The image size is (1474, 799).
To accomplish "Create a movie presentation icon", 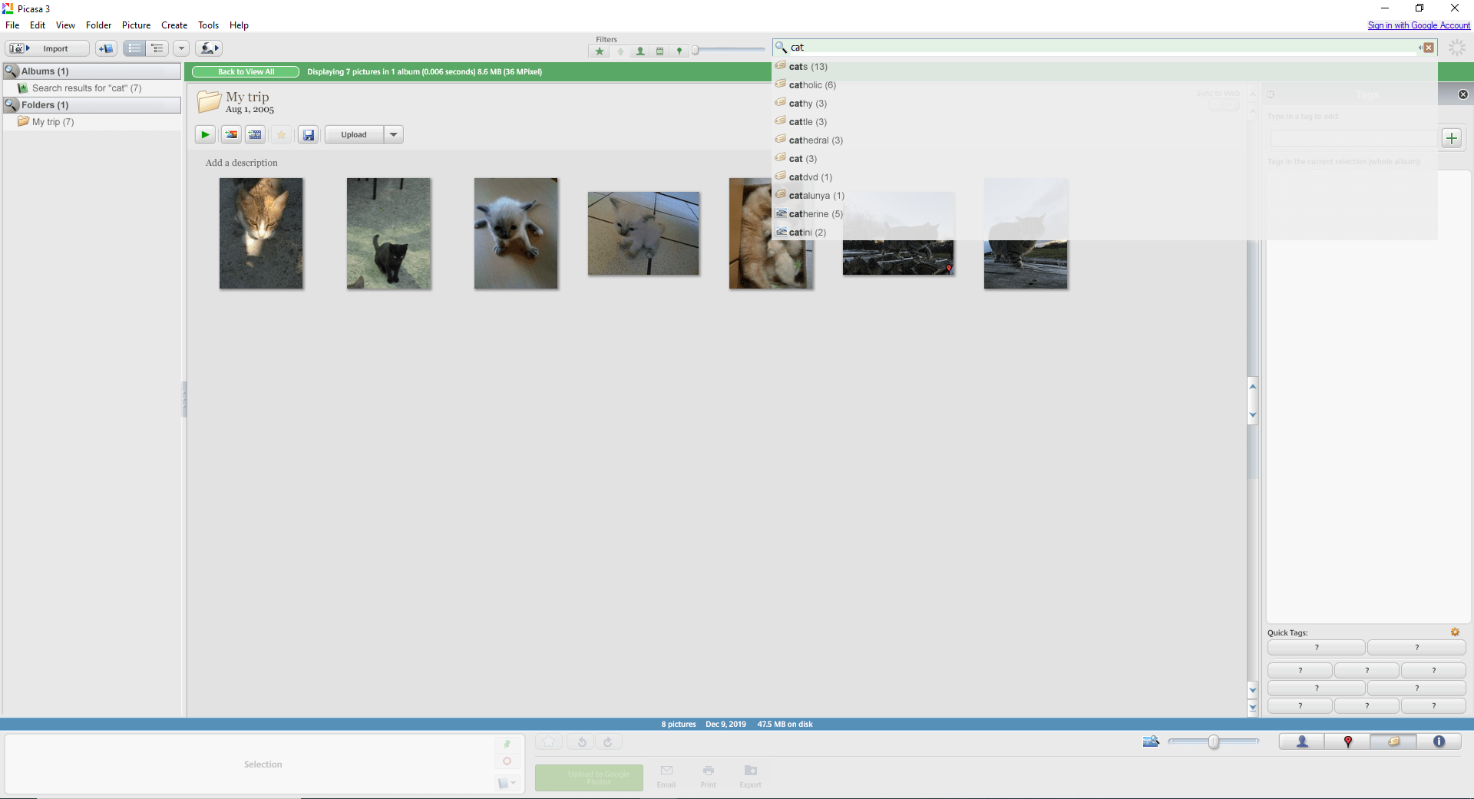I will pos(256,135).
